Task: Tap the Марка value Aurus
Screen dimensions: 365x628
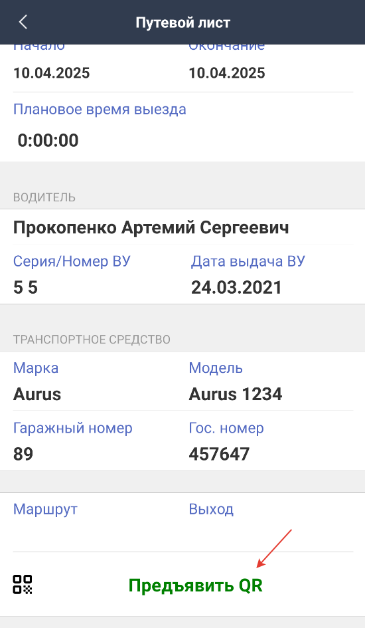Action: point(37,394)
